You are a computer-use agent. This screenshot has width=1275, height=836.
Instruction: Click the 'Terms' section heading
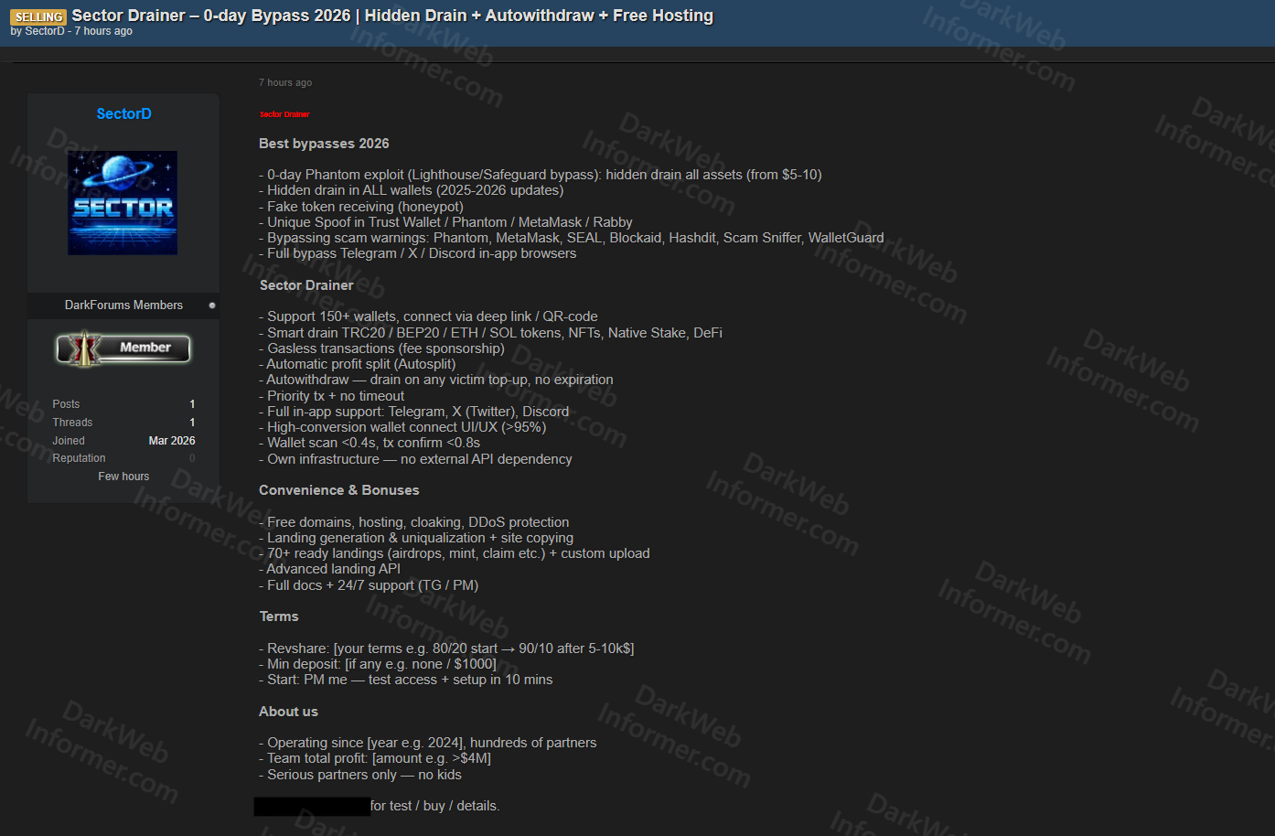click(279, 616)
